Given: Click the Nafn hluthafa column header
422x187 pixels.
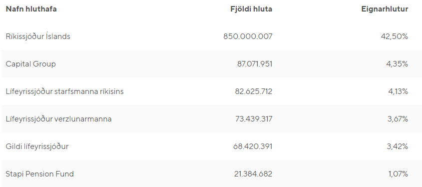Looking at the screenshot, I should pyautogui.click(x=31, y=9).
